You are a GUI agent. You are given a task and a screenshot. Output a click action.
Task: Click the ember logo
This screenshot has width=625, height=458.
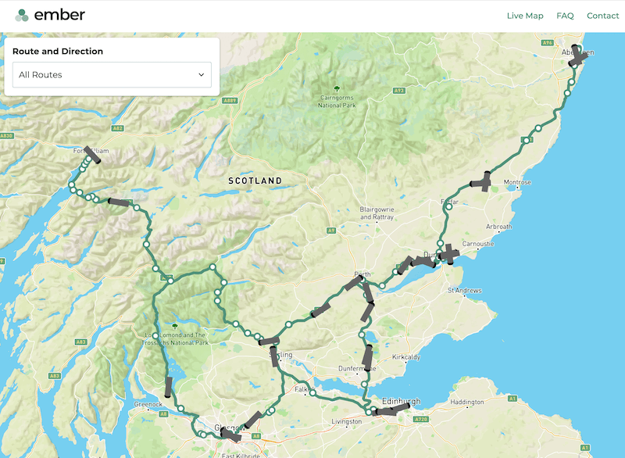[50, 15]
